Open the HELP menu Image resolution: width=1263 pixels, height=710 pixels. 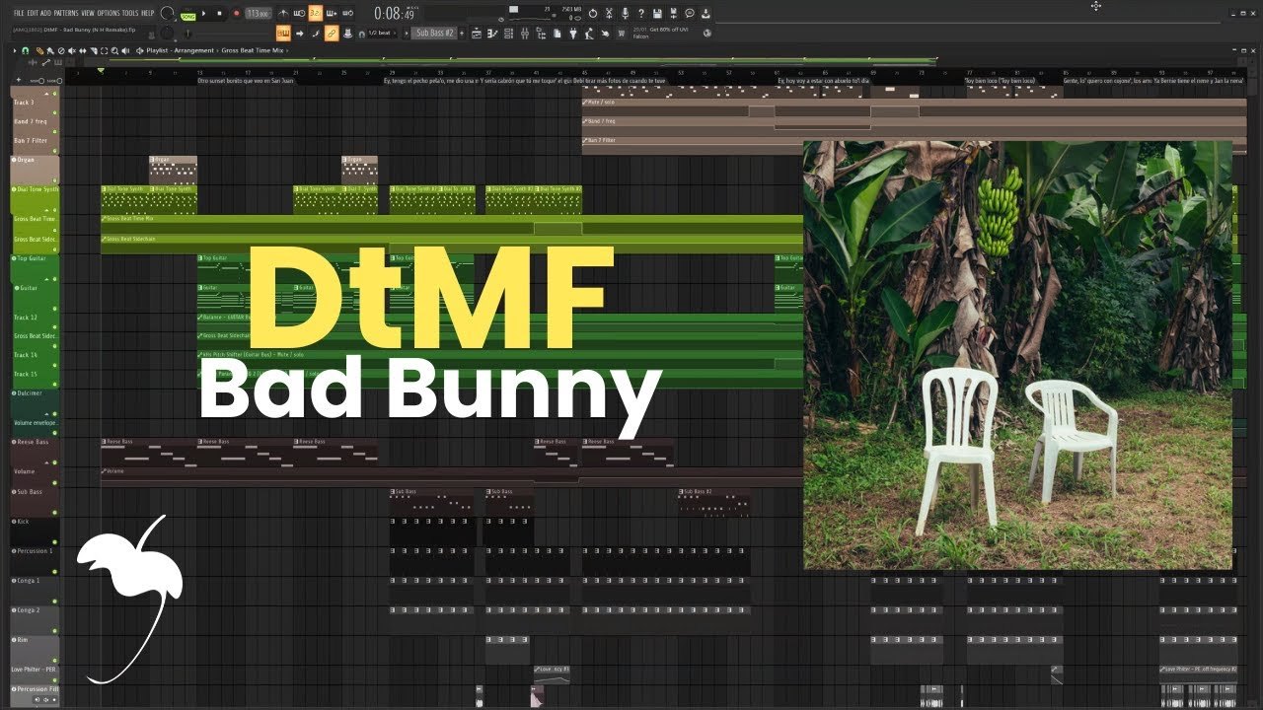coord(148,13)
